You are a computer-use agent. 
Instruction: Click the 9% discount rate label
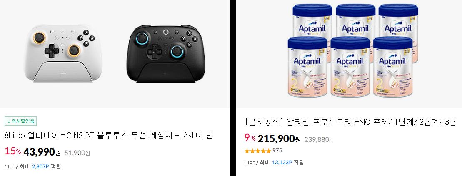pos(250,138)
